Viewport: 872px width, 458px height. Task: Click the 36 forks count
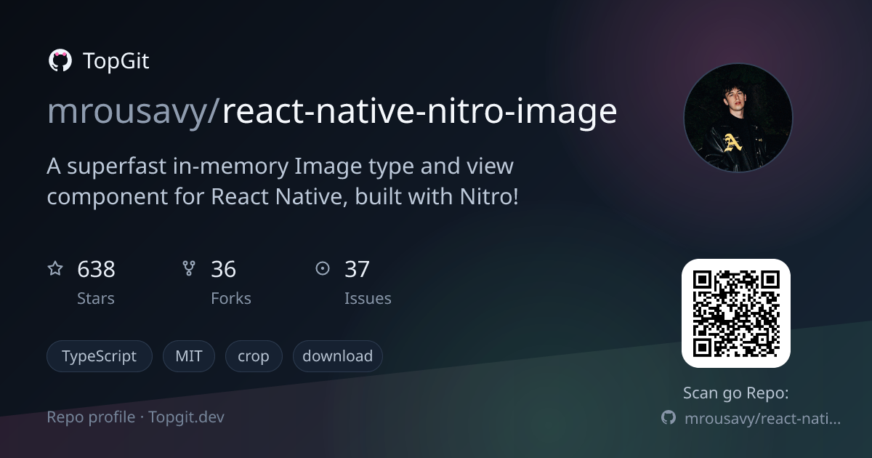pos(224,270)
